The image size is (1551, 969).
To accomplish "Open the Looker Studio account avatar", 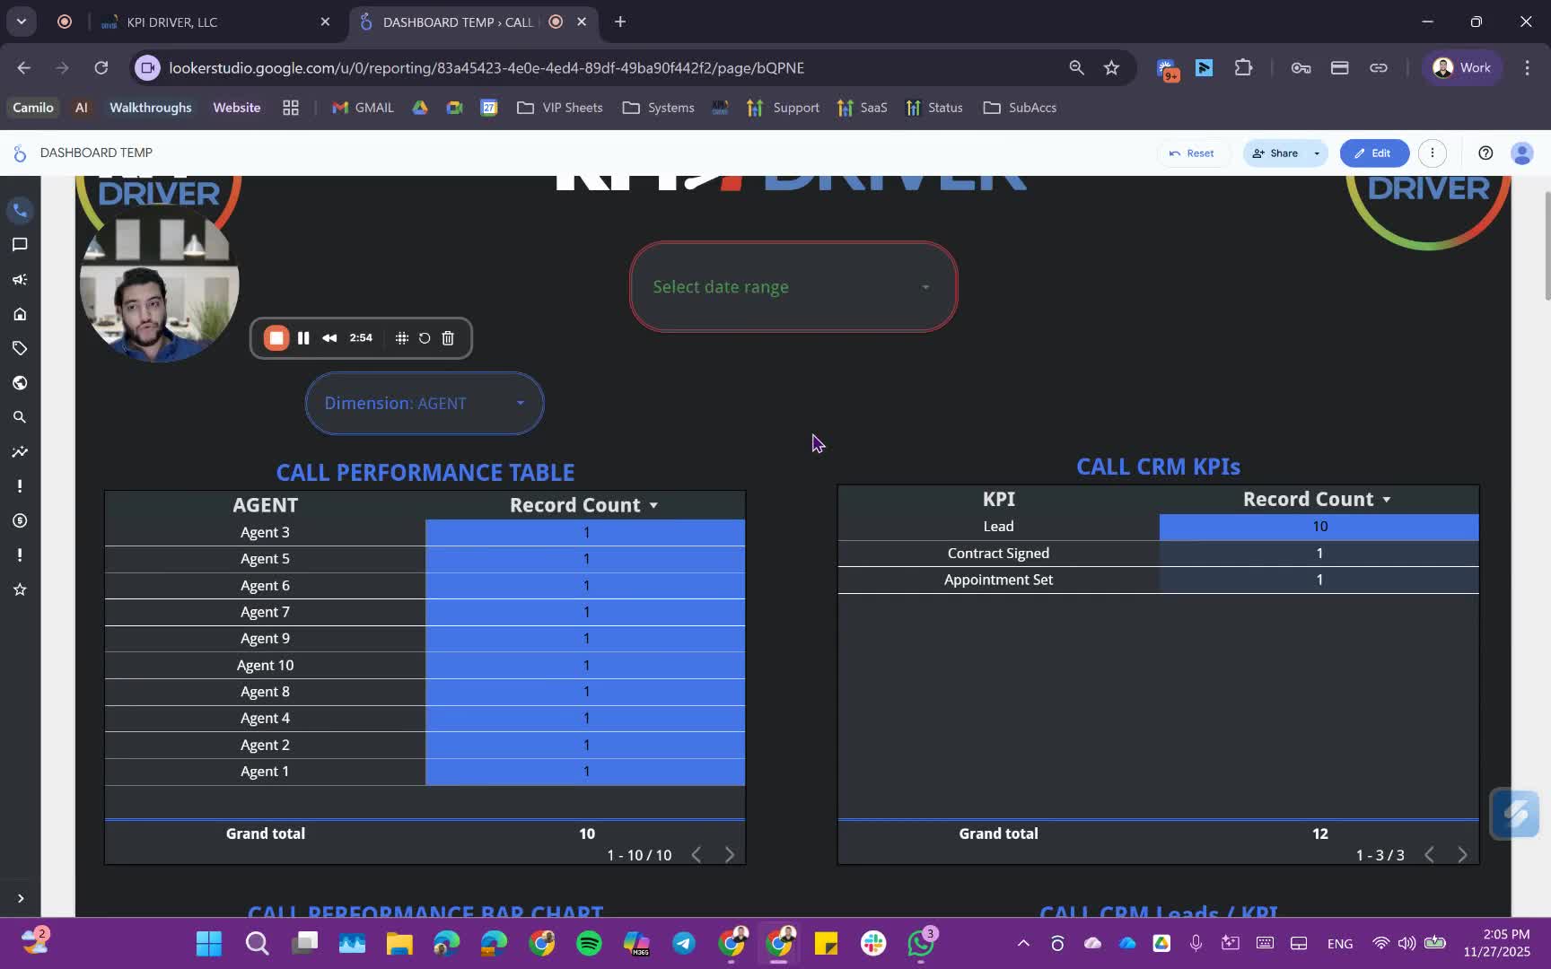I will click(x=1521, y=153).
